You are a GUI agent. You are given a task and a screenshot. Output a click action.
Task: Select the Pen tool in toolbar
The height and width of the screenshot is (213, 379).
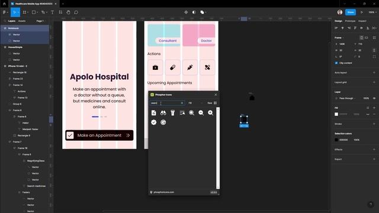click(x=43, y=12)
